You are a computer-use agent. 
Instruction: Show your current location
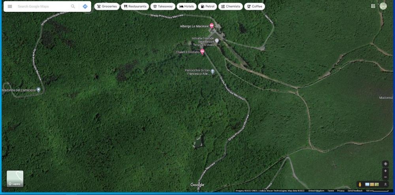[x=386, y=164]
